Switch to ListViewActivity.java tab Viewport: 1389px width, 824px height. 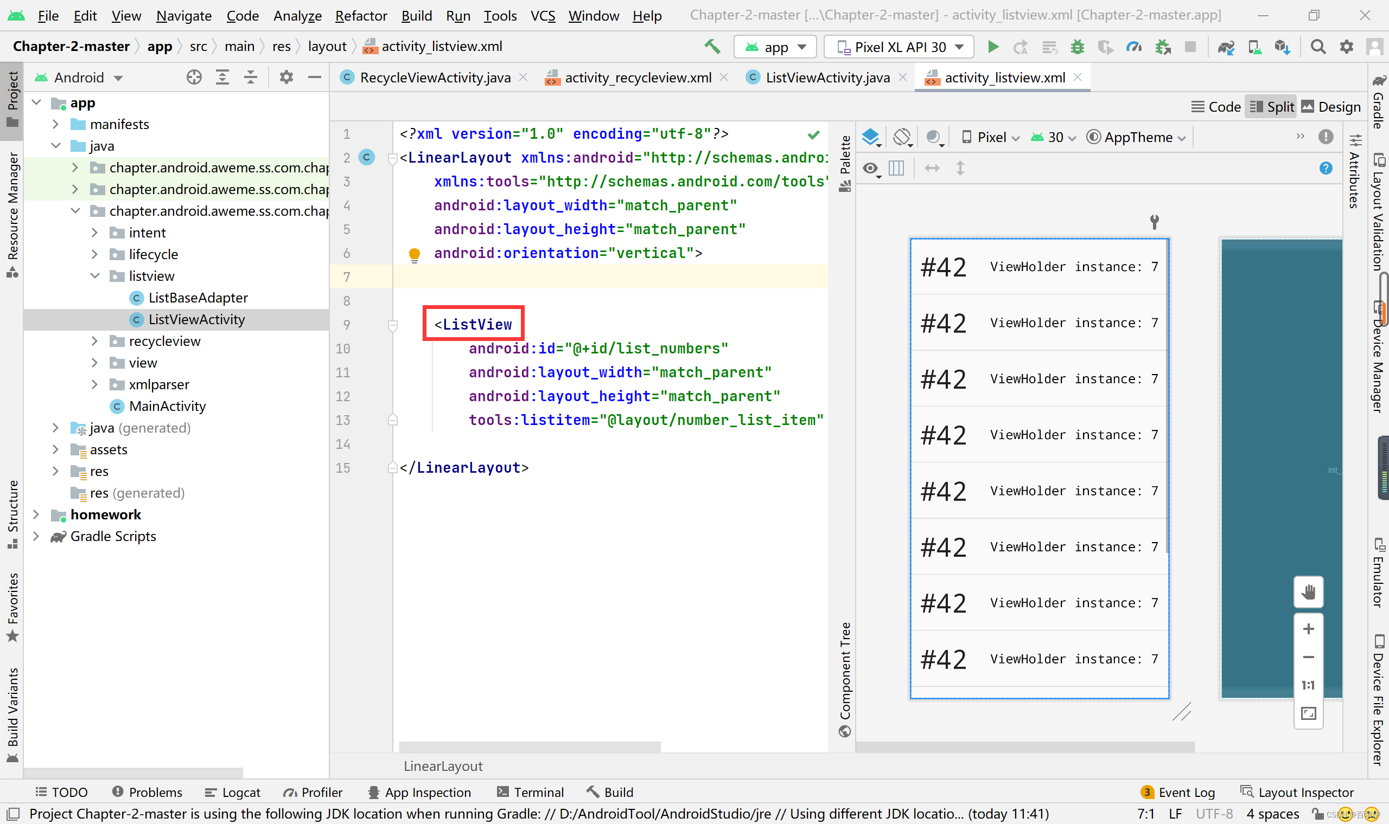(826, 78)
